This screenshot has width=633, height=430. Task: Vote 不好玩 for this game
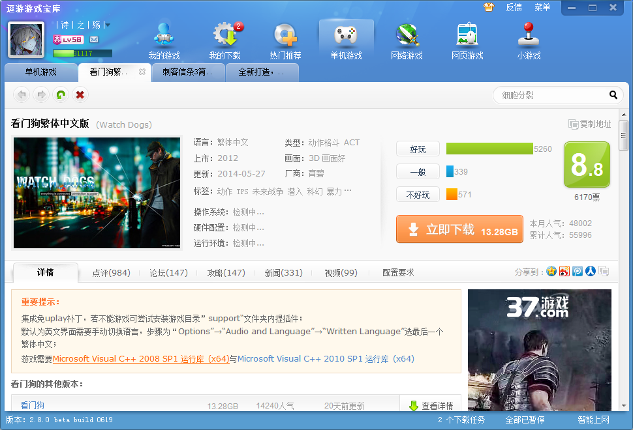418,195
